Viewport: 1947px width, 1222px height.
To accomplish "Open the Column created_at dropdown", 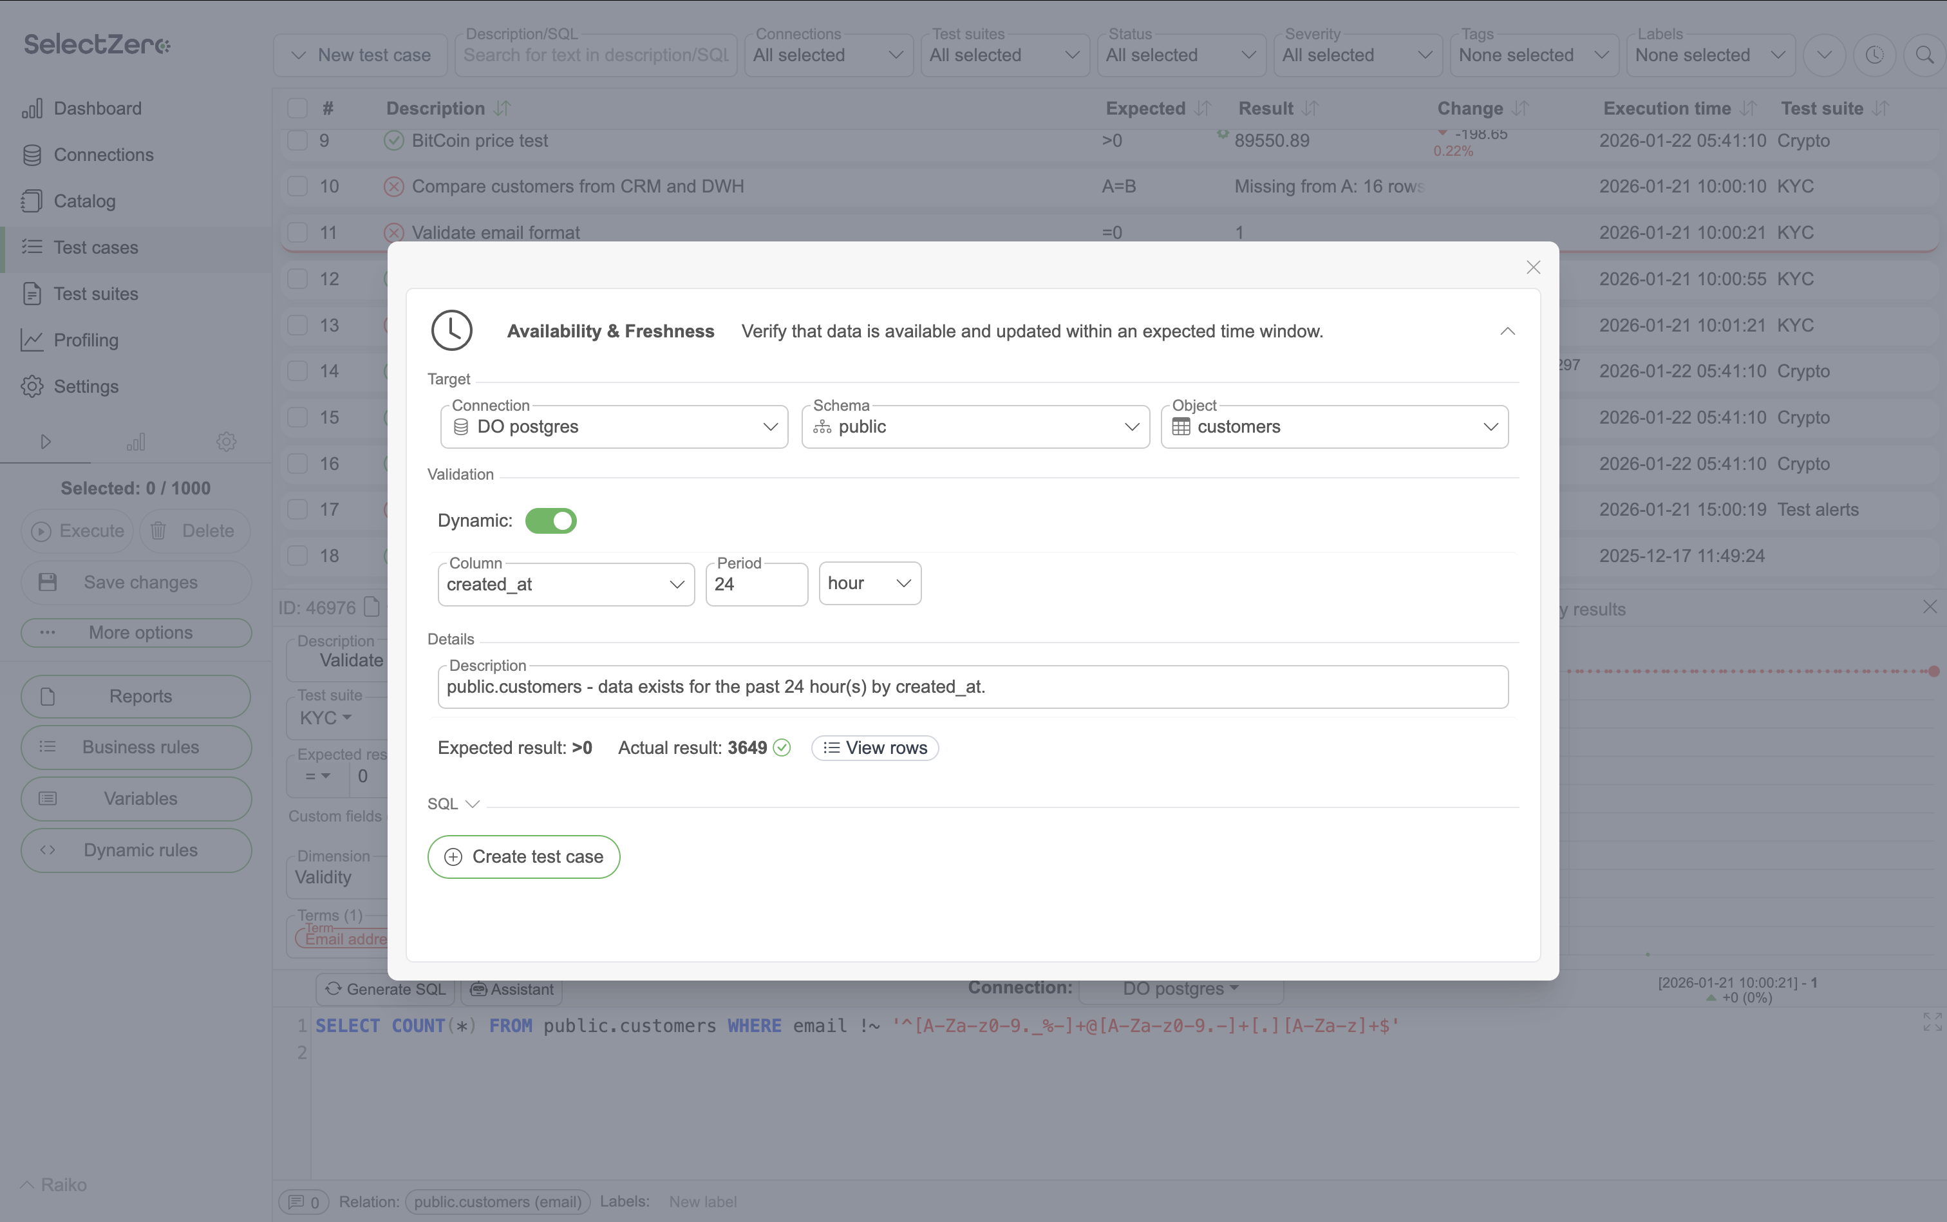I will pos(566,585).
